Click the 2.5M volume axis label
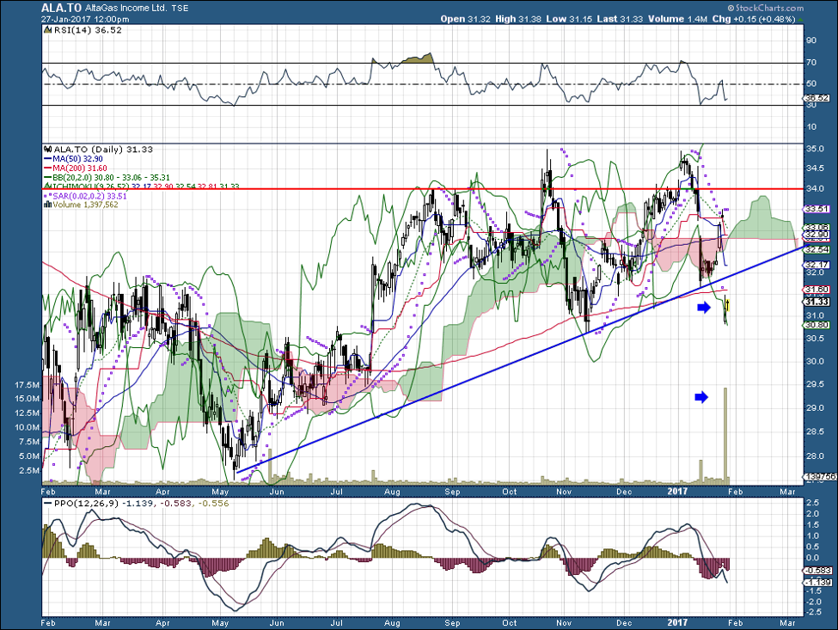 tap(29, 471)
